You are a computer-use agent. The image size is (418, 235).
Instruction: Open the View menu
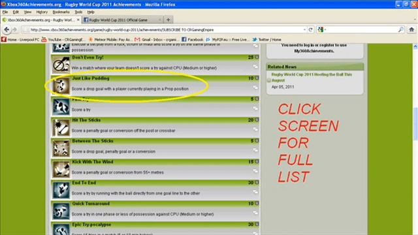(x=27, y=12)
